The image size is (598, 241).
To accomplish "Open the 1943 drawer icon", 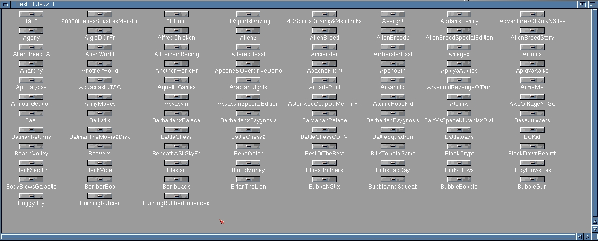I will [x=31, y=14].
